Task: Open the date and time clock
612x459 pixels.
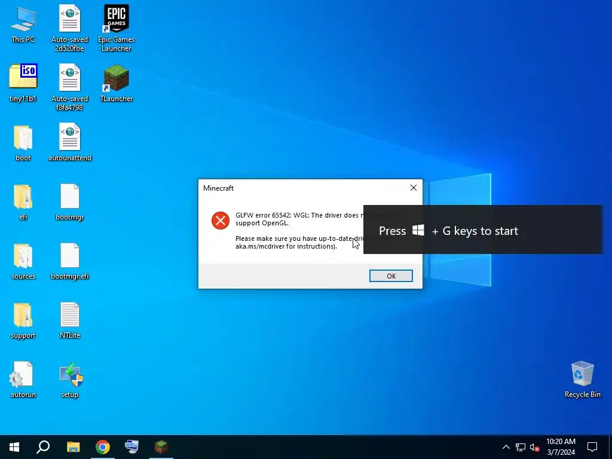Action: (561, 447)
